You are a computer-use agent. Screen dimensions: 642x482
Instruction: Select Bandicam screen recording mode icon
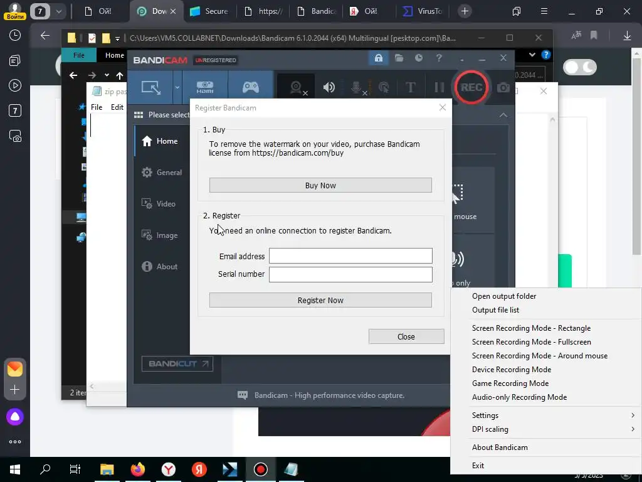[151, 87]
